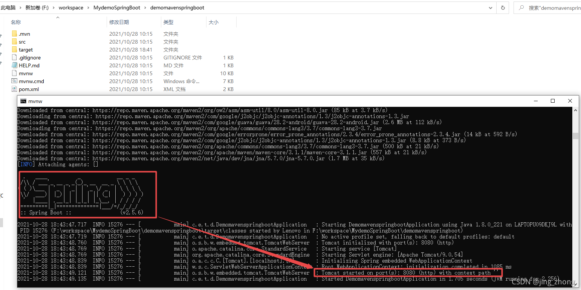Click type cell 'XML 文档'

tap(174, 89)
